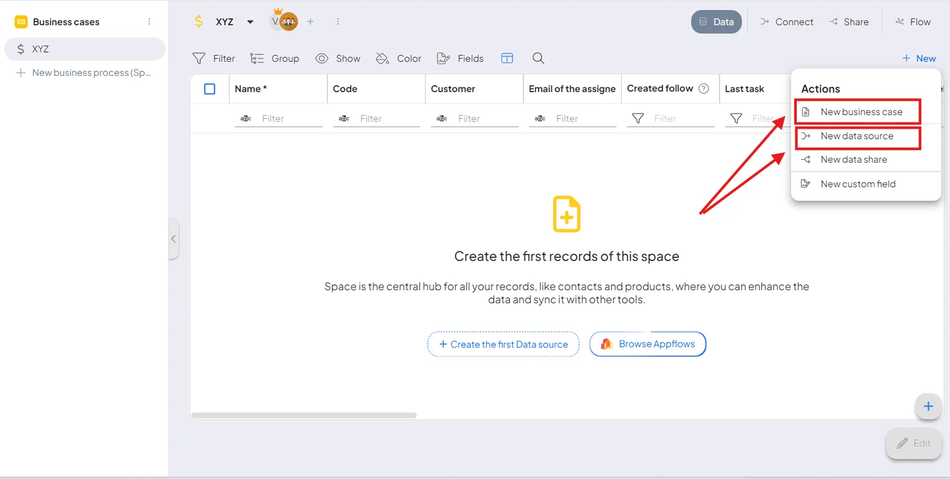The width and height of the screenshot is (950, 479).
Task: Expand the XYZ space dropdown arrow
Action: click(251, 22)
